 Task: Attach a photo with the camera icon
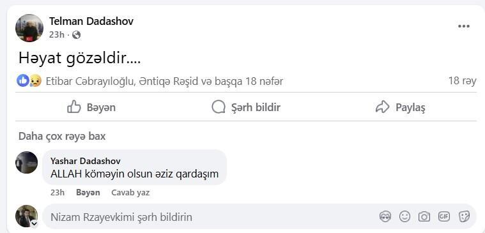coord(424,216)
